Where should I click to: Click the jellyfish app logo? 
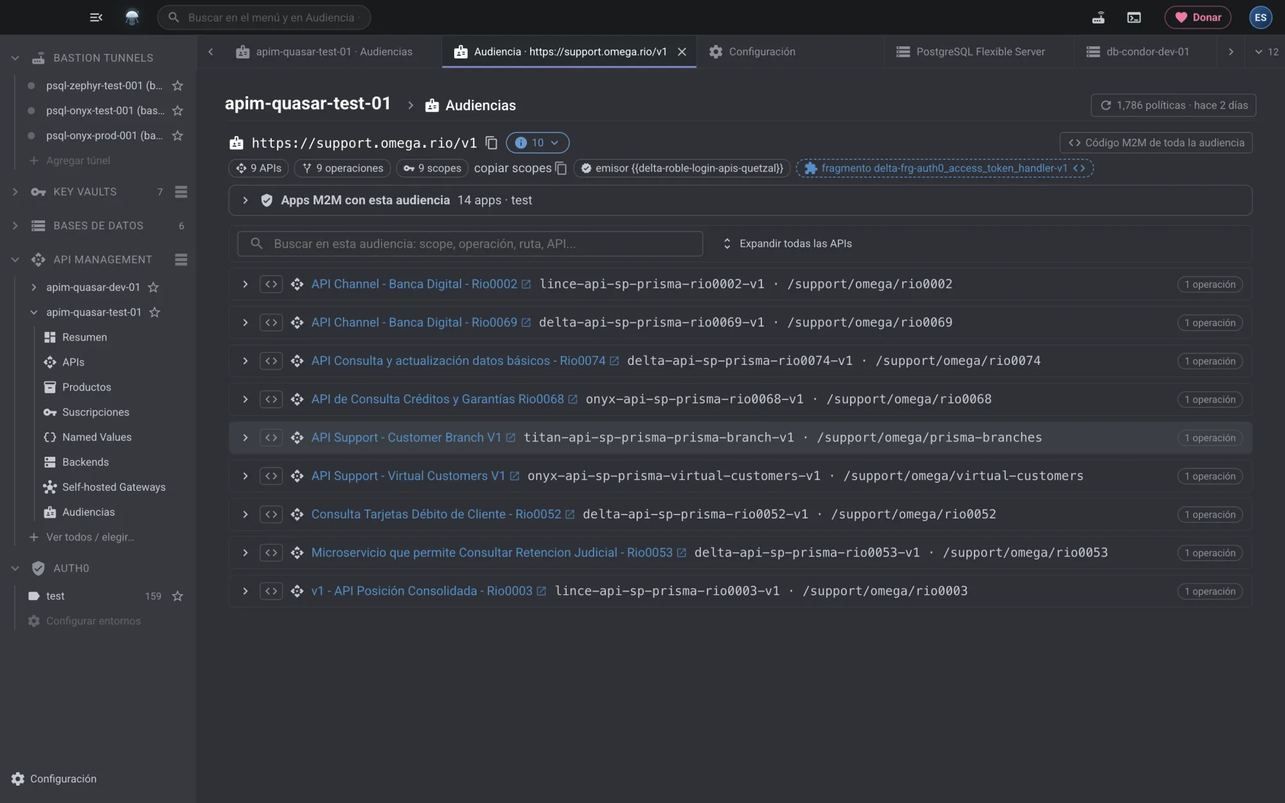click(132, 17)
